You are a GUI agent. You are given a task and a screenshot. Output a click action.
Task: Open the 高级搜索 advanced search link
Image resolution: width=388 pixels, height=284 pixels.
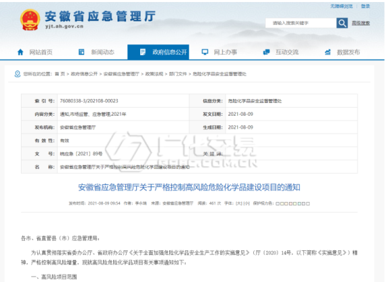(x=361, y=23)
